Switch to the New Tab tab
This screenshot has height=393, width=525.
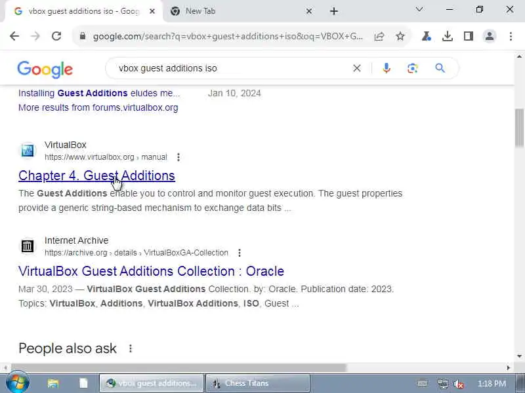(240, 11)
